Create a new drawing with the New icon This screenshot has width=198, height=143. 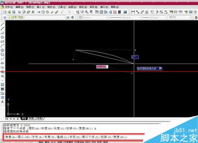point(5,12)
